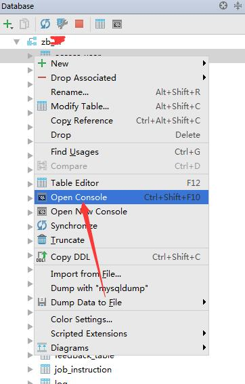The image size is (245, 384).
Task: Click the crosshair scroll-from-editor icon
Action: 223,5
